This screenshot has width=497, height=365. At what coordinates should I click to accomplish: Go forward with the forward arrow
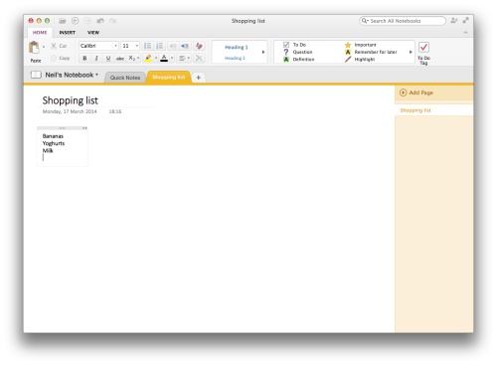pyautogui.click(x=87, y=21)
